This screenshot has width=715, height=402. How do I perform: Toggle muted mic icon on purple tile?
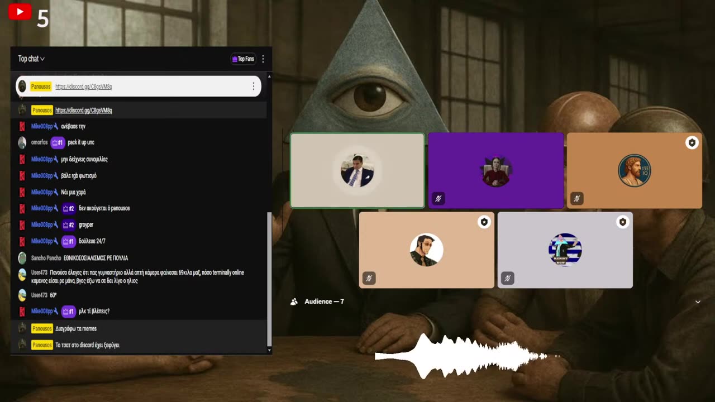[x=438, y=198]
